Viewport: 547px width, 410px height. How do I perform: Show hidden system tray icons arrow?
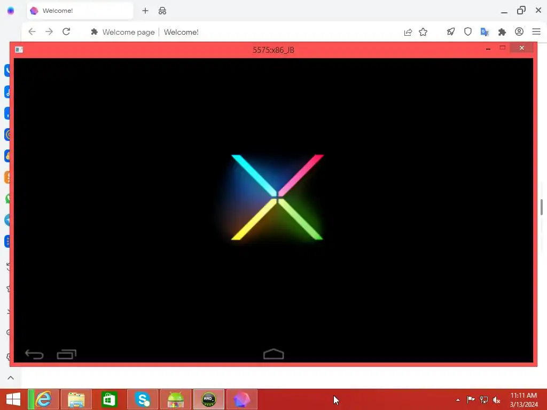[x=458, y=400]
